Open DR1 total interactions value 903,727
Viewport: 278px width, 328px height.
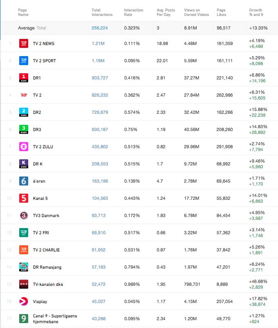click(x=100, y=78)
